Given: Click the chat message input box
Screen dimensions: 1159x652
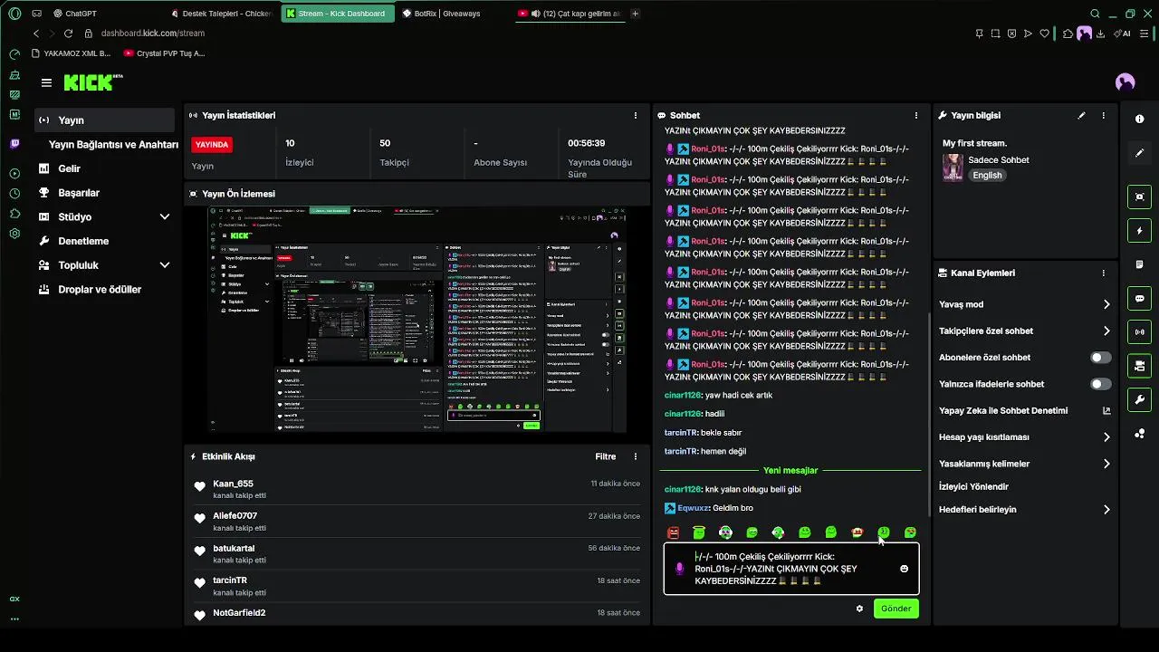Looking at the screenshot, I should click(x=790, y=569).
